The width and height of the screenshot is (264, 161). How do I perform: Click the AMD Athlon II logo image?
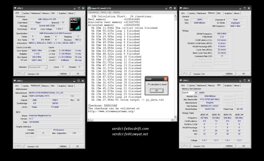[75, 24]
